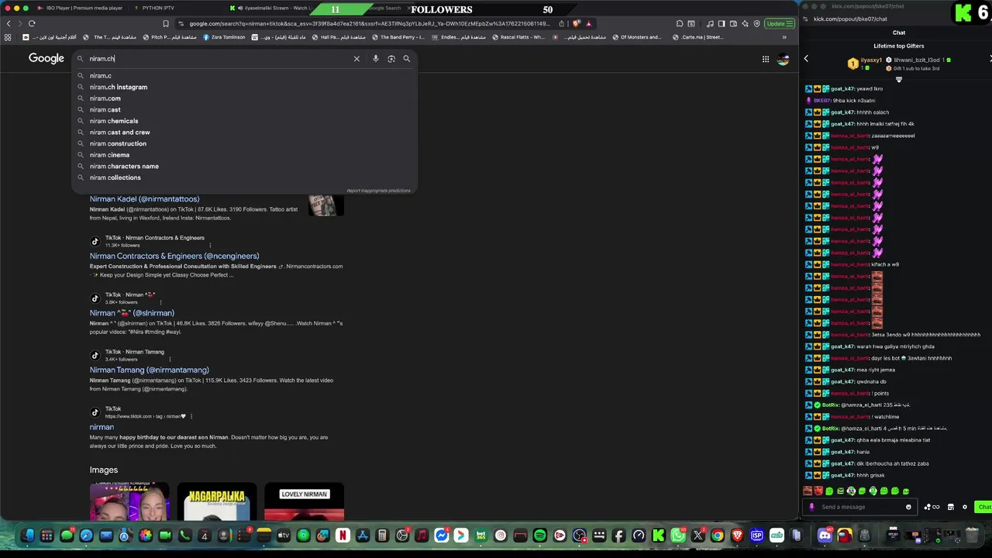Open Apple TV from the dock

pyautogui.click(x=284, y=536)
